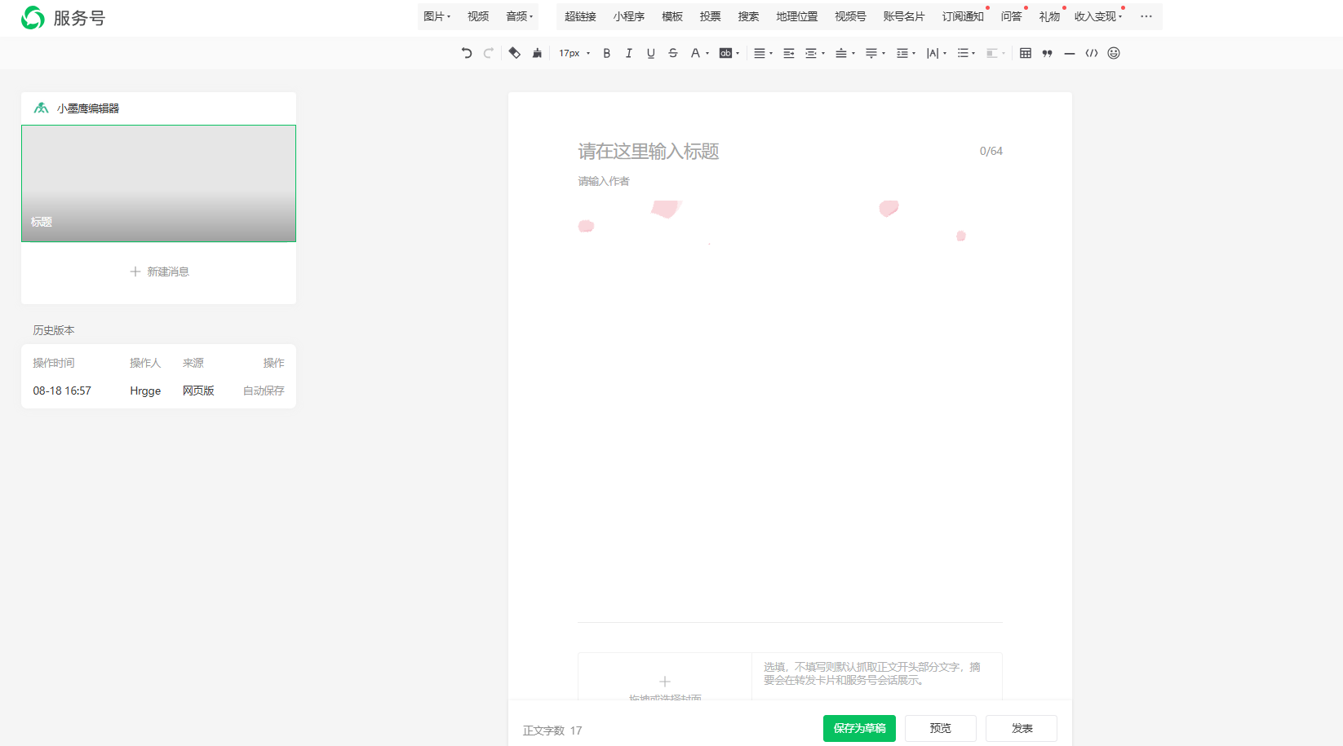
Task: Open the emoji picker smiley icon
Action: click(x=1114, y=53)
